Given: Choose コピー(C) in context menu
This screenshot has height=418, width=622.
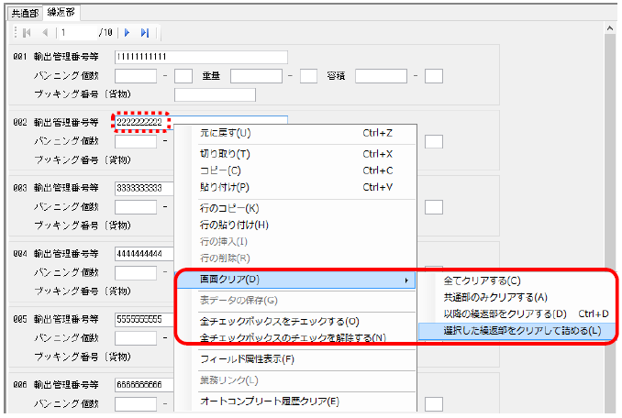Looking at the screenshot, I should point(295,170).
